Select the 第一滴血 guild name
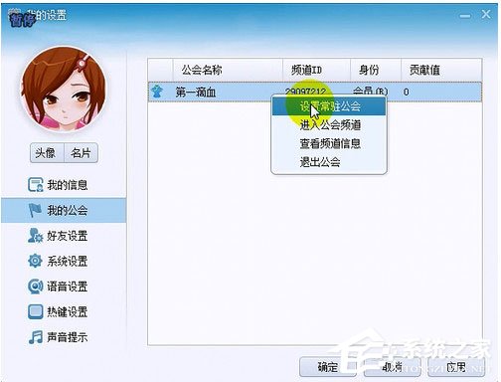The height and width of the screenshot is (382, 501). pos(196,92)
